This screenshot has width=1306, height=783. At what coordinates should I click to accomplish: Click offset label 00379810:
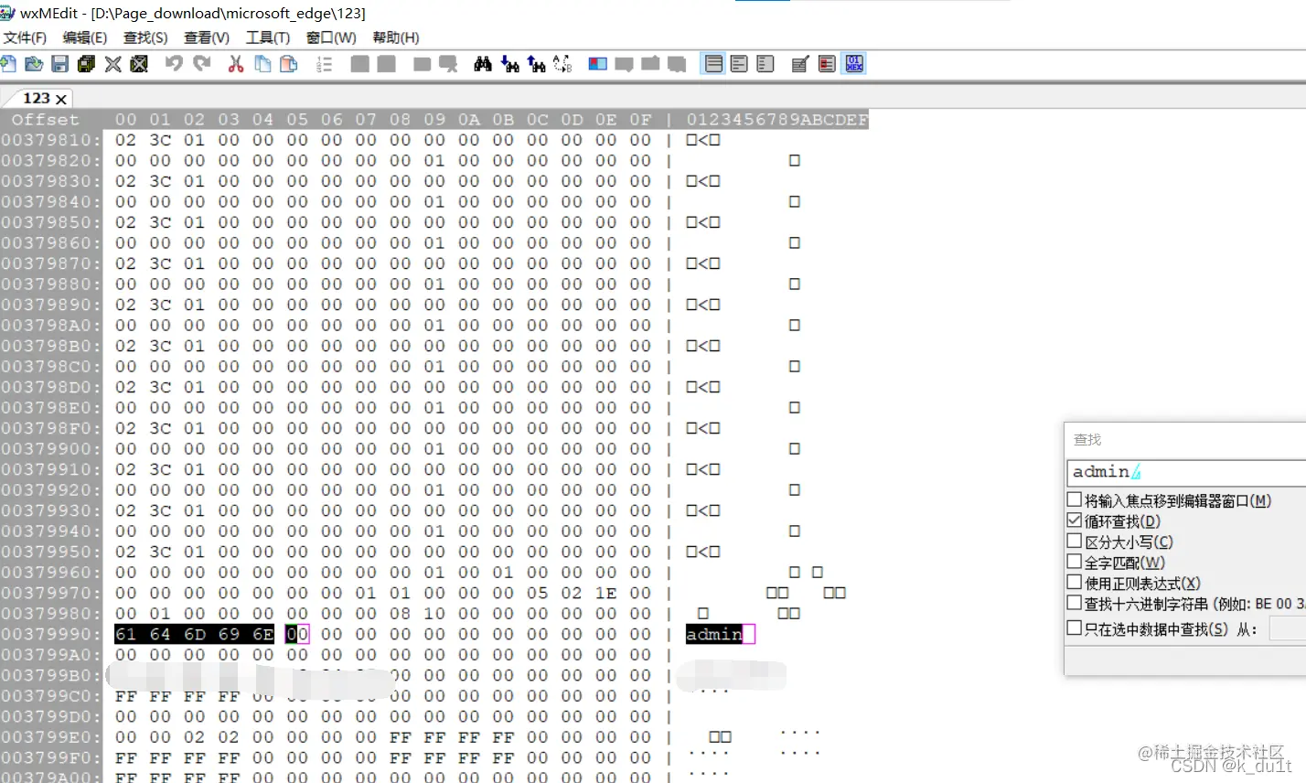(51, 140)
